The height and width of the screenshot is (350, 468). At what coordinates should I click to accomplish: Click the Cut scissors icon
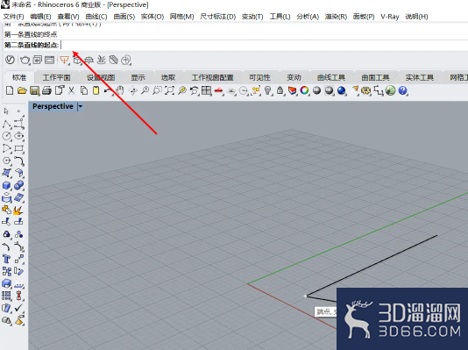click(71, 90)
